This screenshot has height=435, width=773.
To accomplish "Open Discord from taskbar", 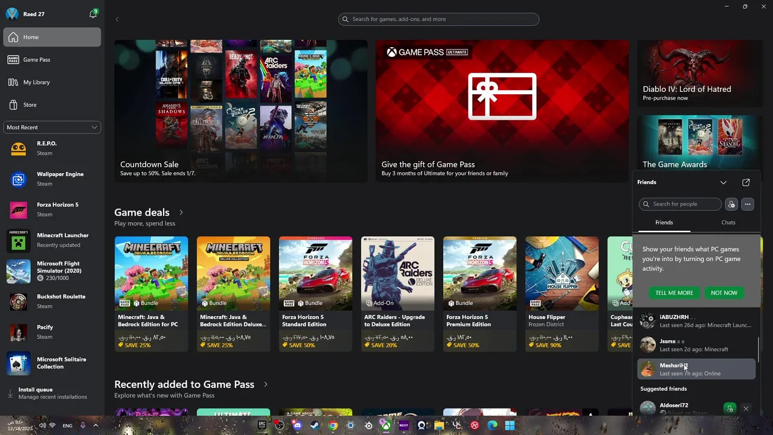I will pos(297,425).
